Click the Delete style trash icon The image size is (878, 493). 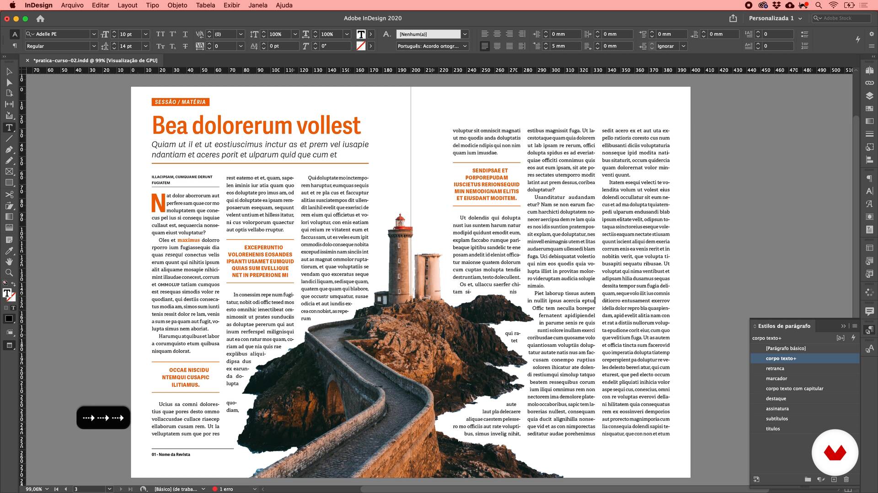[x=846, y=479]
